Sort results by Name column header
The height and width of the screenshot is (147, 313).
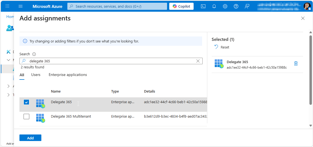point(56,91)
